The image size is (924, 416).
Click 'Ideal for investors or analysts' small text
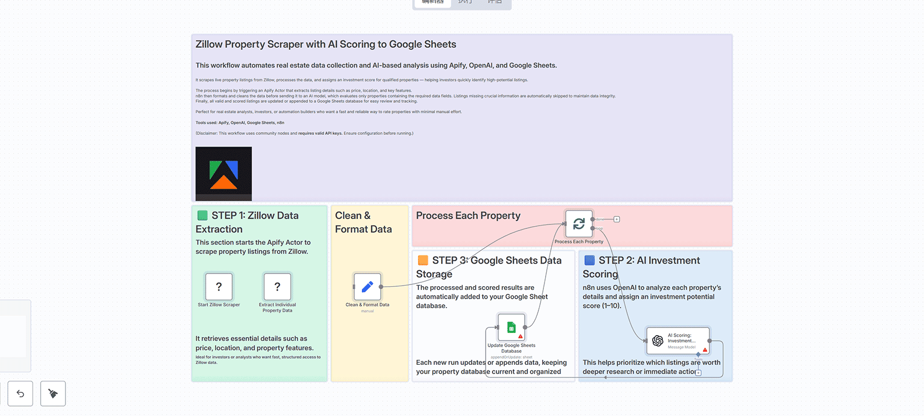[258, 360]
